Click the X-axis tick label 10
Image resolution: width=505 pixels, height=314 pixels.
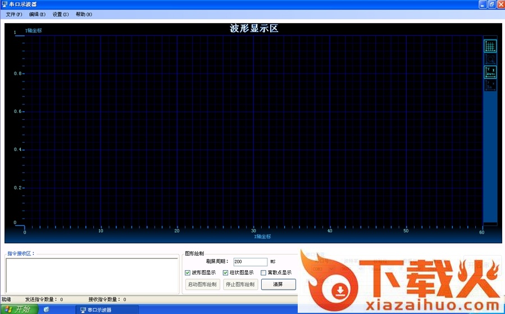tap(101, 231)
